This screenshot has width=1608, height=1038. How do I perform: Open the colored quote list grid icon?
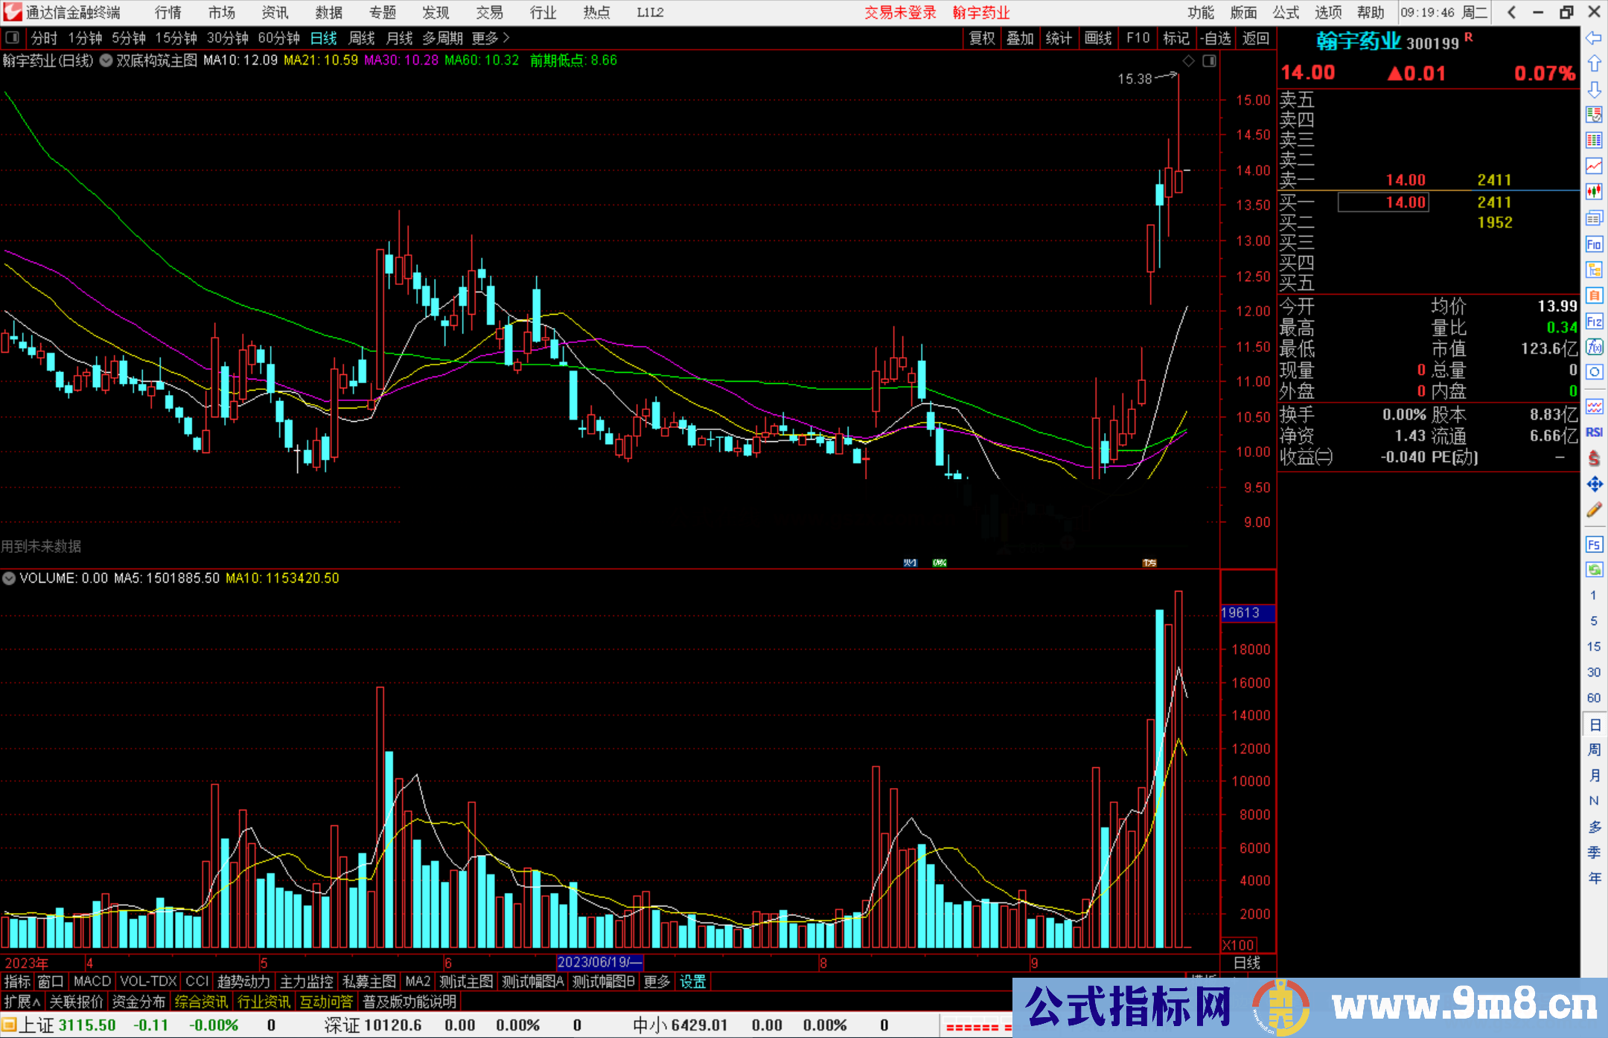[x=1594, y=141]
